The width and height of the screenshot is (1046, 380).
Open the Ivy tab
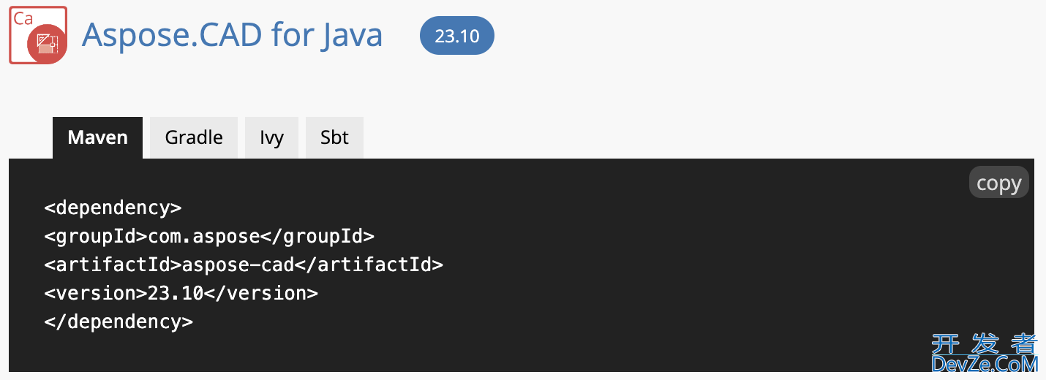click(271, 137)
